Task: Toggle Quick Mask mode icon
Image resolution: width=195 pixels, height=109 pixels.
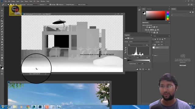Action: [2, 71]
